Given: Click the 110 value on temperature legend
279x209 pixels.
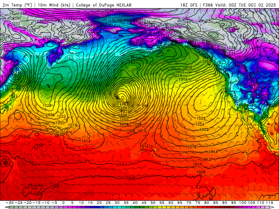Looking at the screenshot, I should click(261, 203).
